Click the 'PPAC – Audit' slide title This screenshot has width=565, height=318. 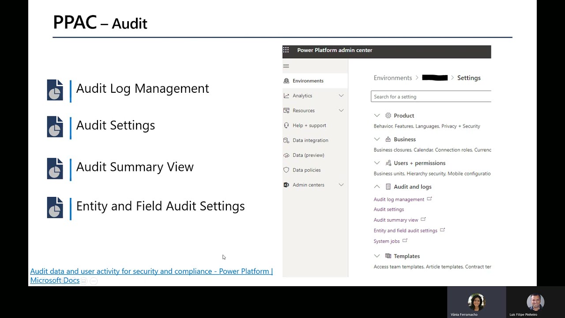[x=100, y=23]
